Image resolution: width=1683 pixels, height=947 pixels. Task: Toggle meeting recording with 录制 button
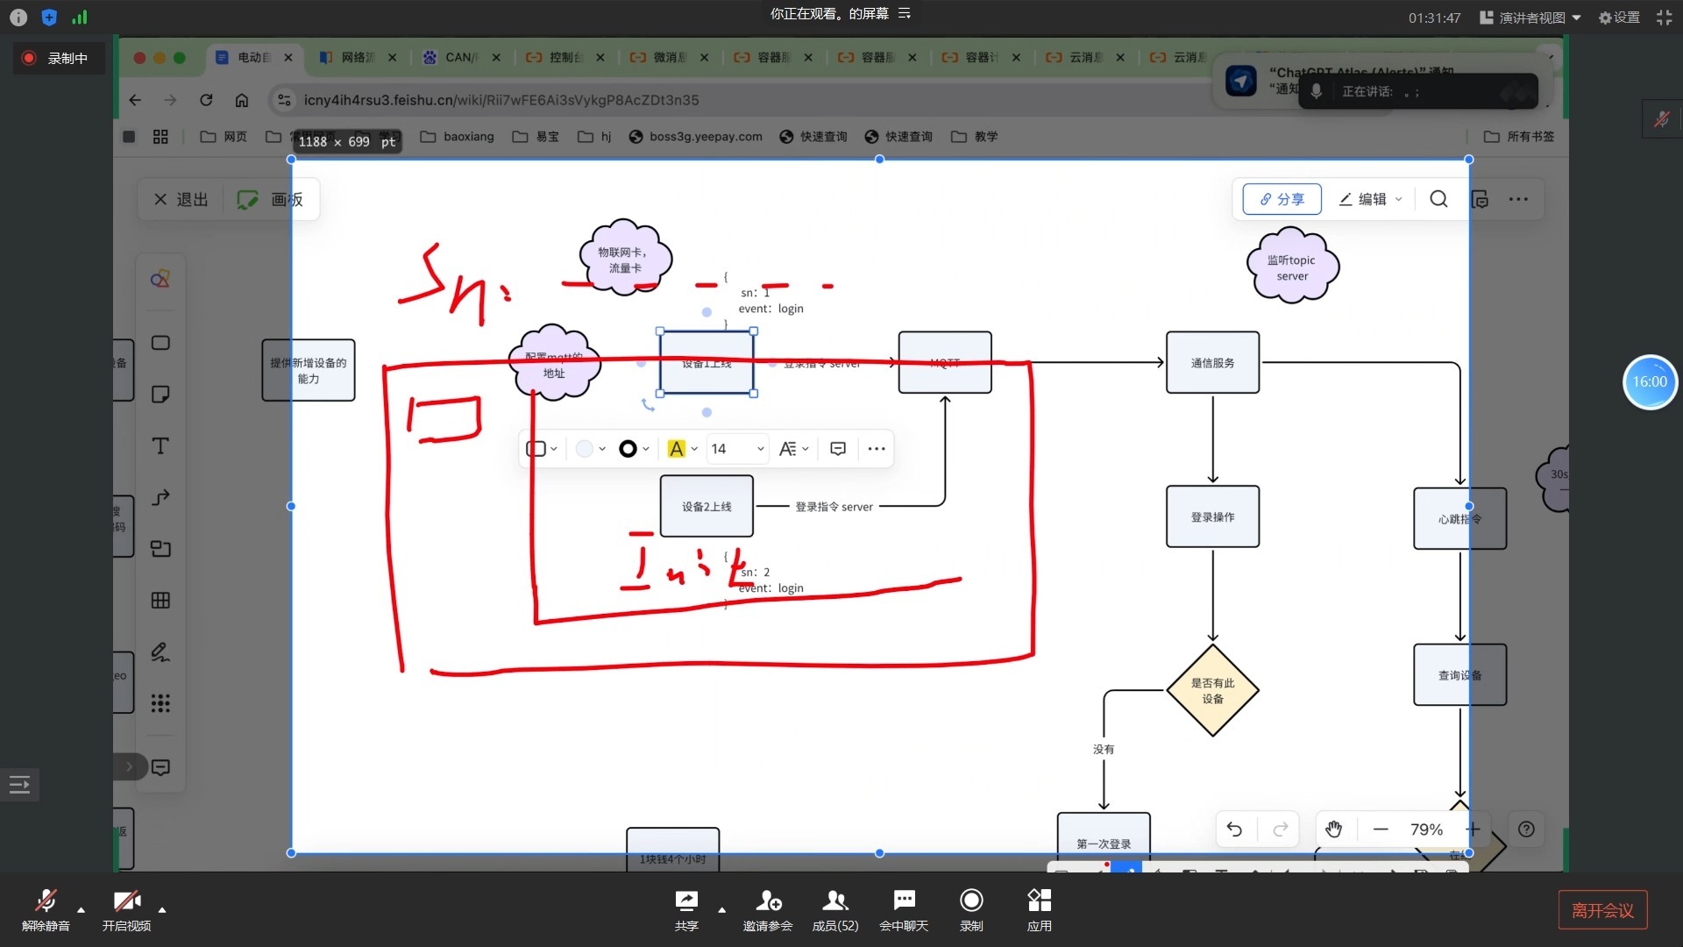(x=971, y=908)
